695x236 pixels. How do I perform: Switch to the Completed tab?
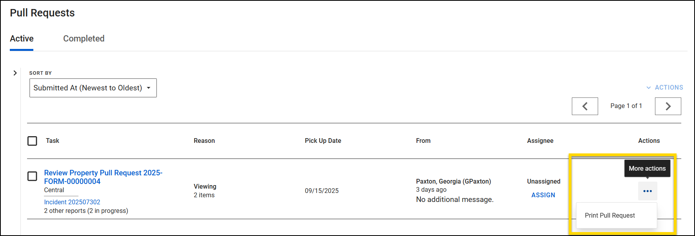tap(84, 39)
